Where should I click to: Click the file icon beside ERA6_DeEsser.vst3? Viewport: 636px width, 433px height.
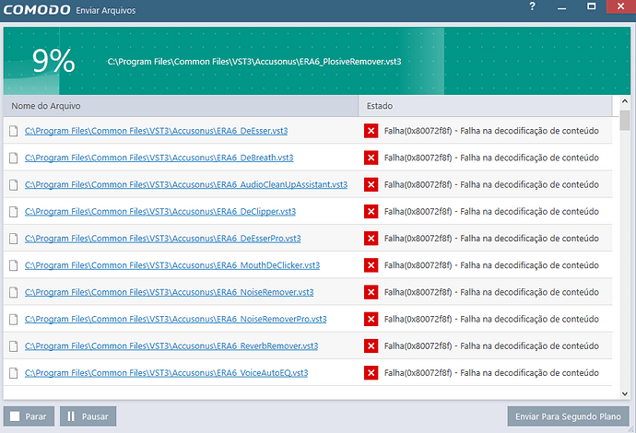[x=14, y=131]
